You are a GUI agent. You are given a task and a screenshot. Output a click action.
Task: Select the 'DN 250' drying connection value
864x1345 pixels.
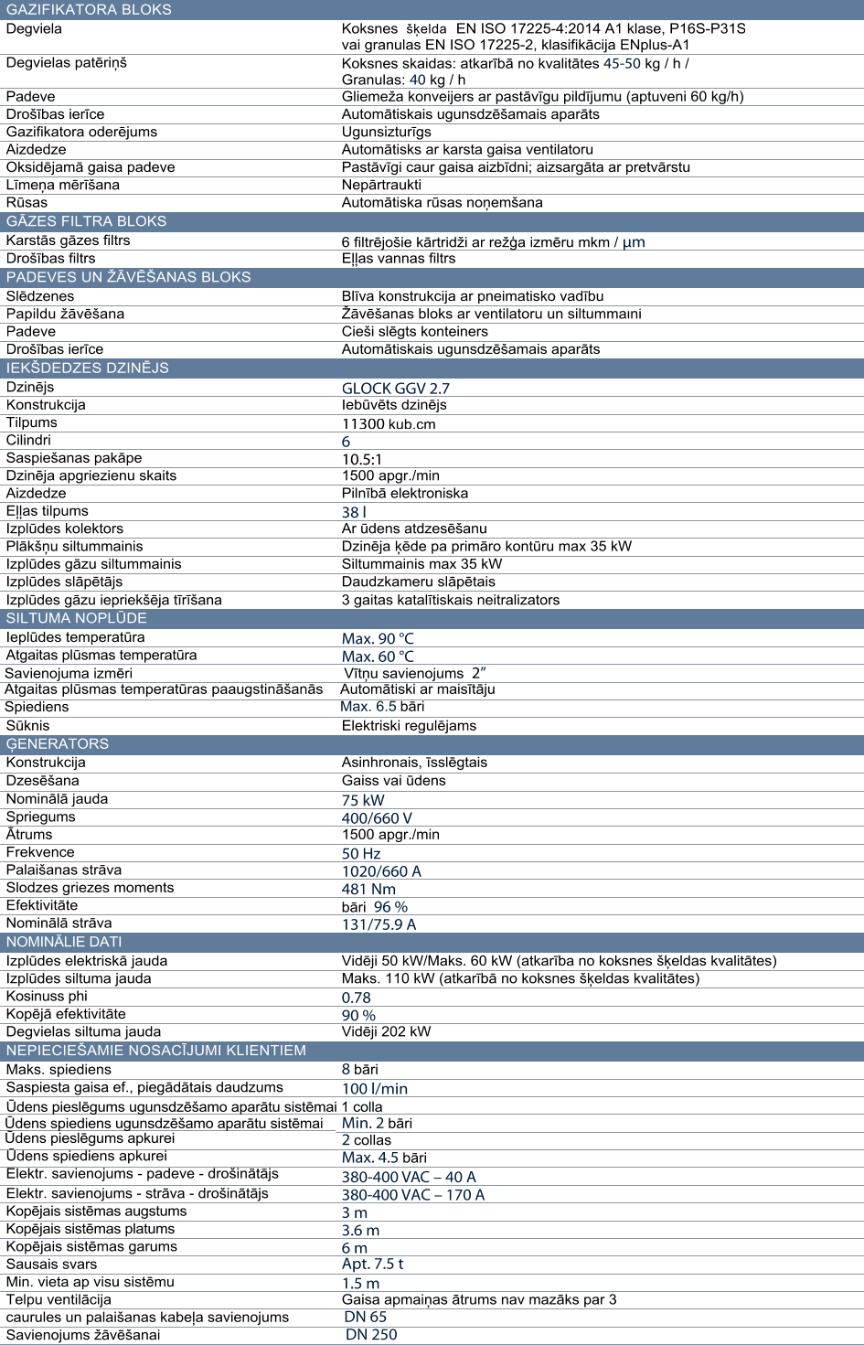coord(371,1335)
